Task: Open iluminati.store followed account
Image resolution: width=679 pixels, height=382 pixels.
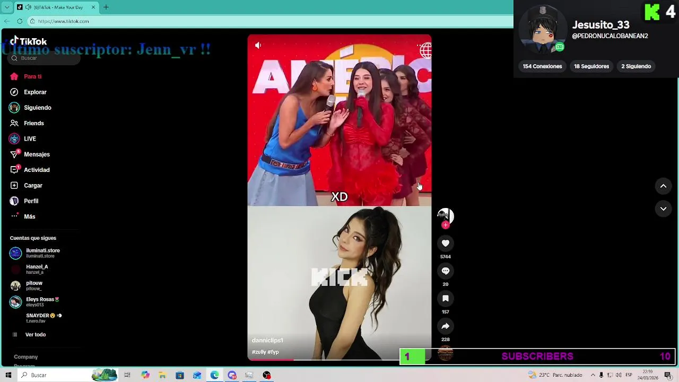Action: (x=35, y=253)
